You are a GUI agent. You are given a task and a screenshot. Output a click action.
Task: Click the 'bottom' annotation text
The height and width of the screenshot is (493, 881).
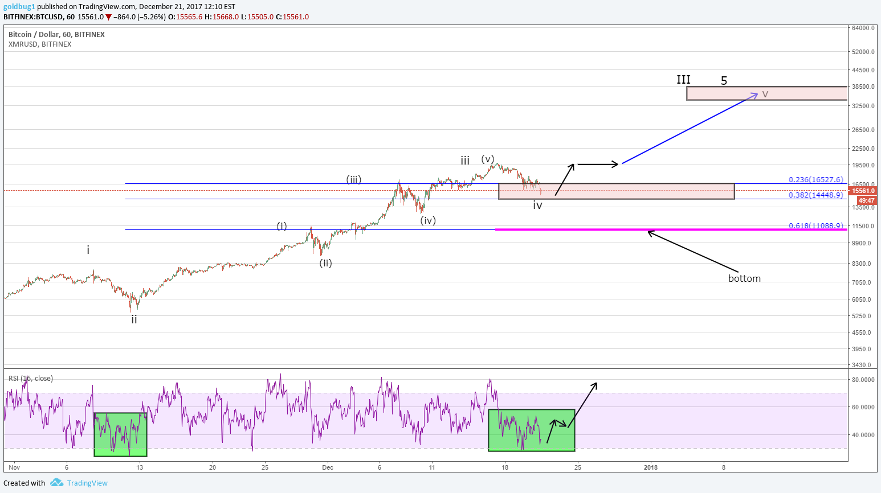744,278
